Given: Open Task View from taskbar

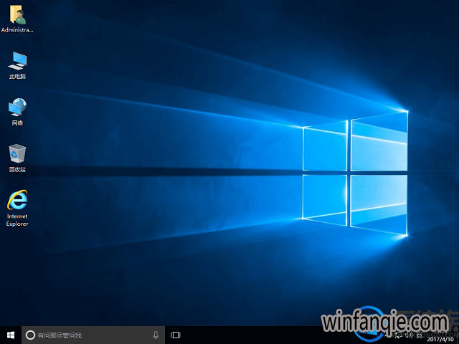Looking at the screenshot, I should click(x=176, y=335).
